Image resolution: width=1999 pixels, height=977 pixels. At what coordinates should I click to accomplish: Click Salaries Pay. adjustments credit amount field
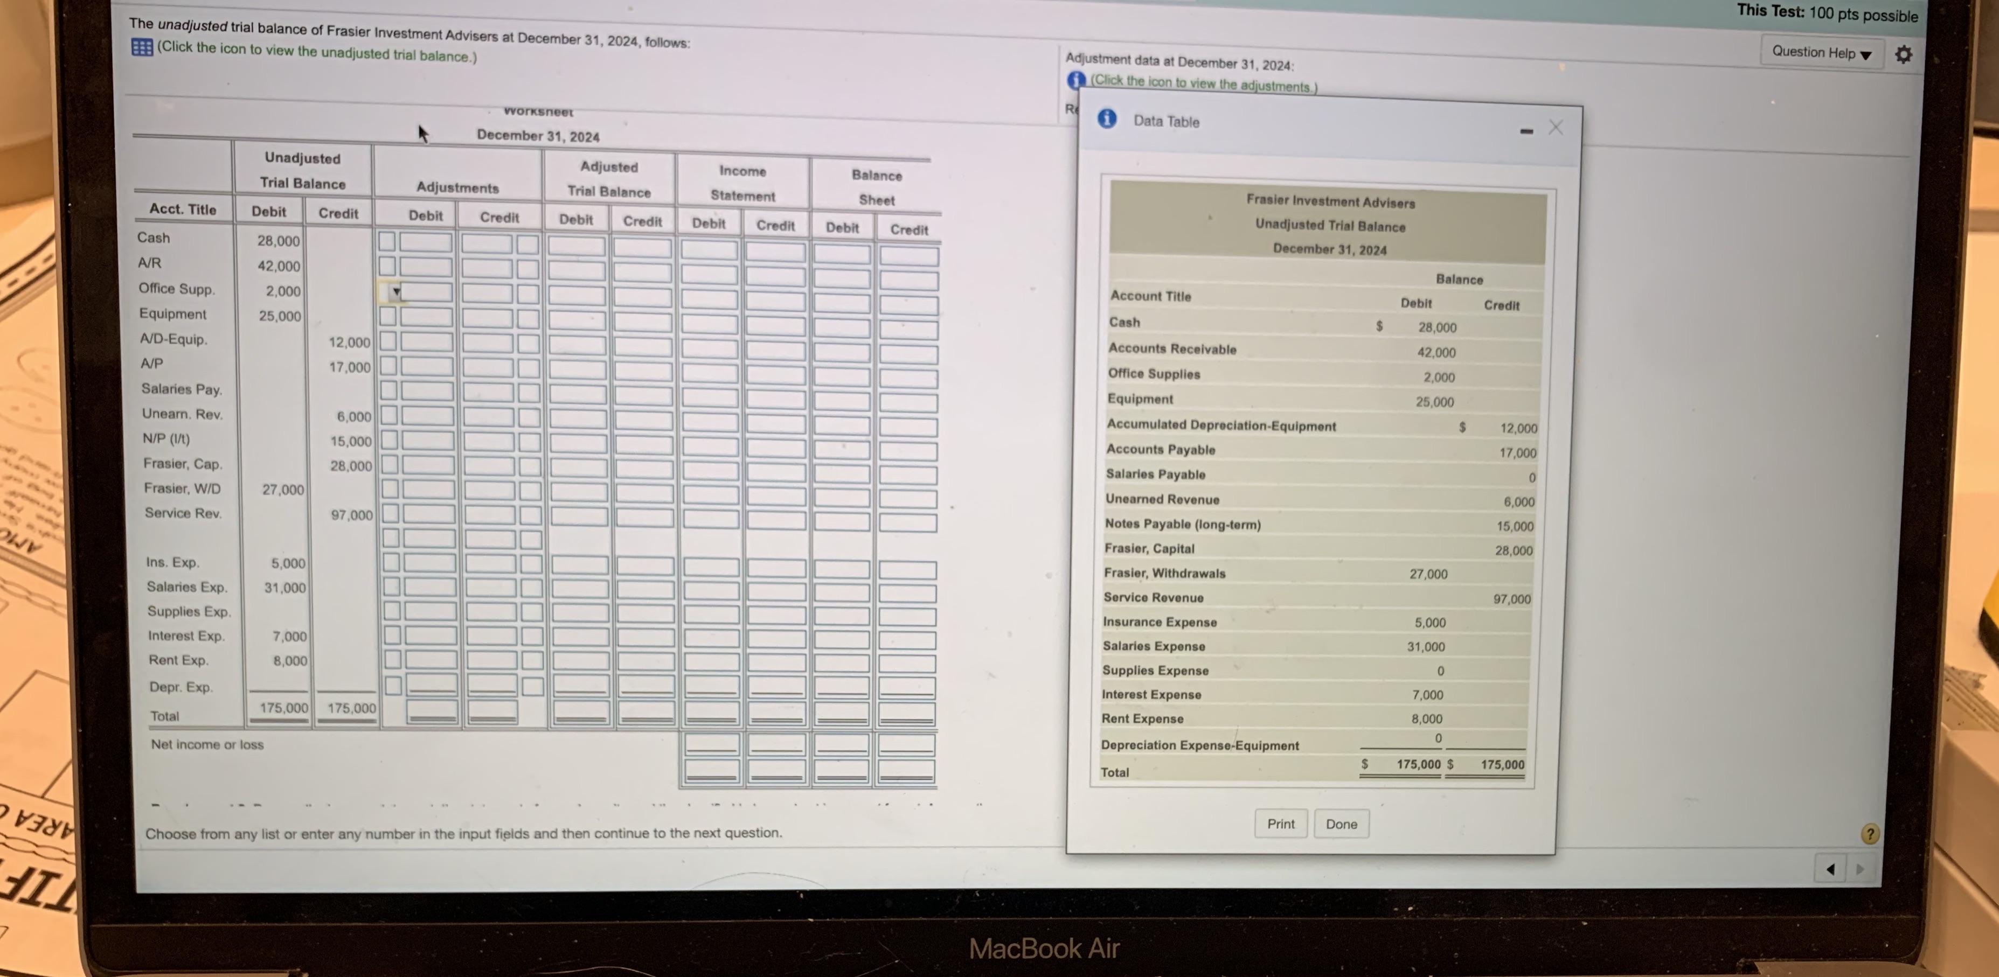(x=488, y=392)
